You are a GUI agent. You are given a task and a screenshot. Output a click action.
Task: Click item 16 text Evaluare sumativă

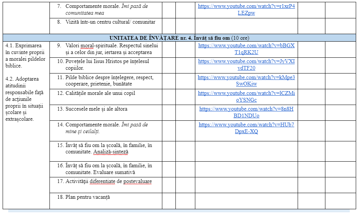(x=114, y=172)
